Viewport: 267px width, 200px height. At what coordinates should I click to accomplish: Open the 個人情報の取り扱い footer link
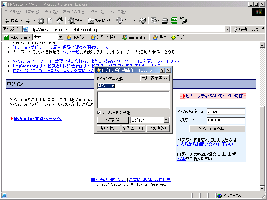click(x=108, y=180)
